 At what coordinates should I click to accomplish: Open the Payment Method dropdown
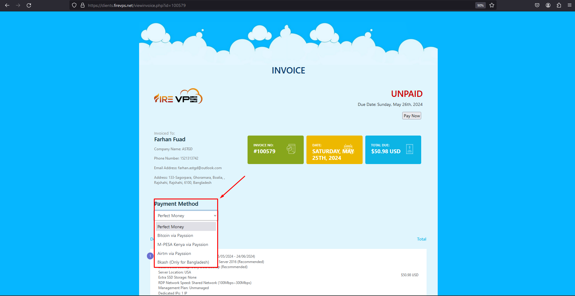(x=186, y=216)
